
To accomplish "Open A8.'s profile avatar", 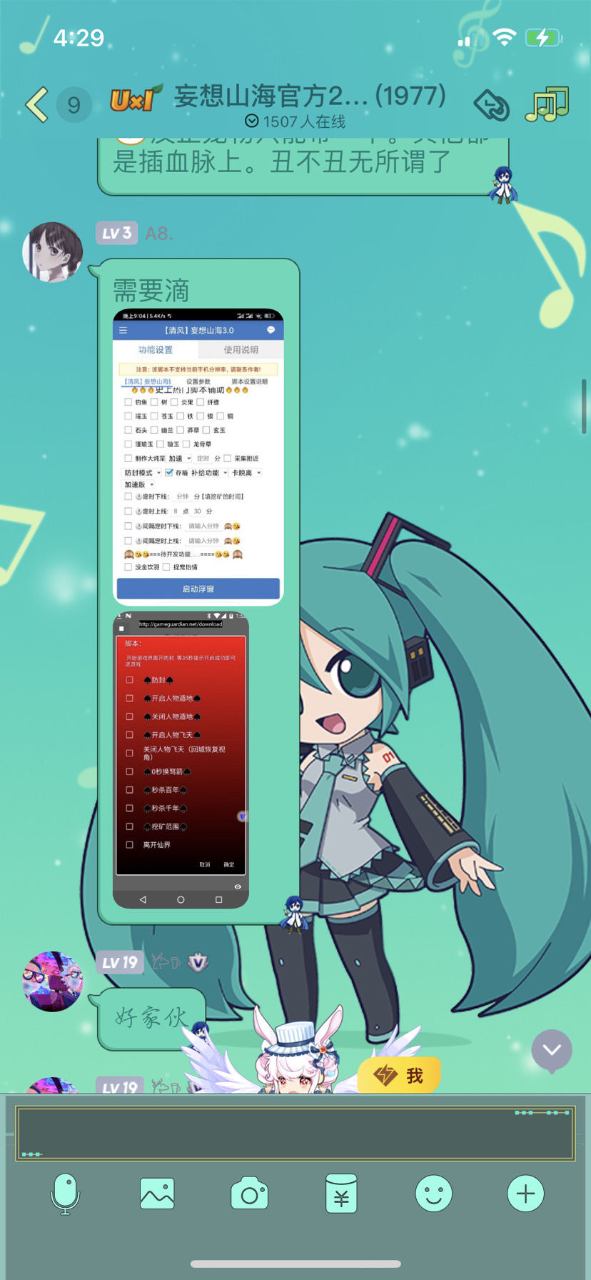I will coord(52,251).
